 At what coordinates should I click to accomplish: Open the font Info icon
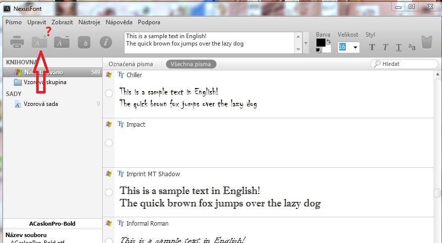pyautogui.click(x=106, y=43)
